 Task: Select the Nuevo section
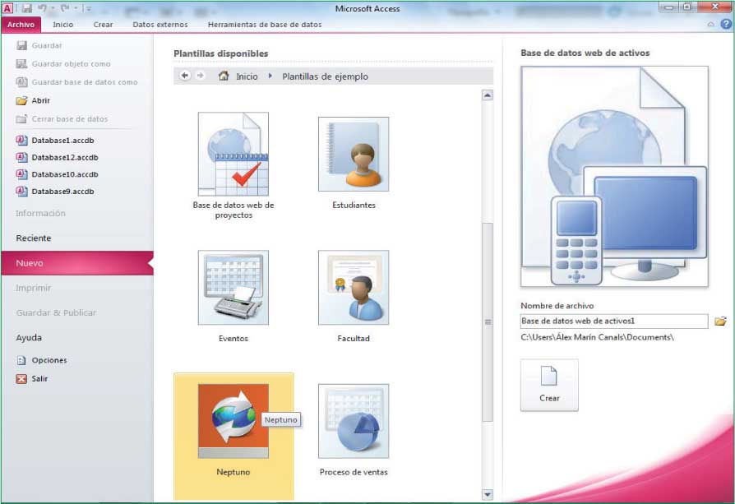[x=77, y=263]
